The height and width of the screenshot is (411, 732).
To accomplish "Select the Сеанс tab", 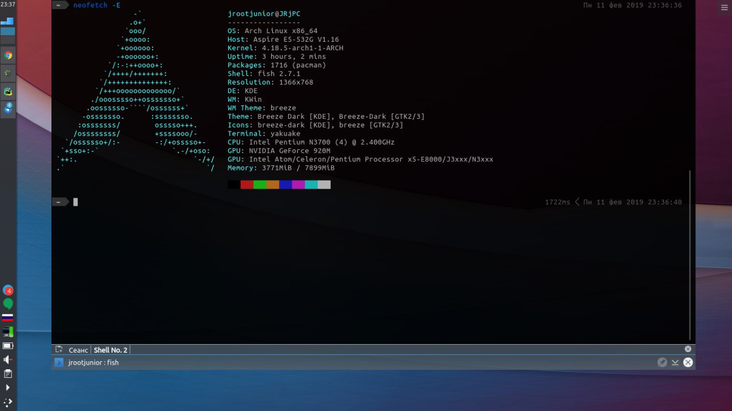I will [78, 350].
